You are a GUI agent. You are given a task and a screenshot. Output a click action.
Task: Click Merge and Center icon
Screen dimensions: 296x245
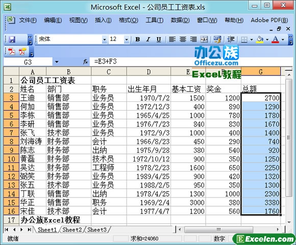pos(204,39)
